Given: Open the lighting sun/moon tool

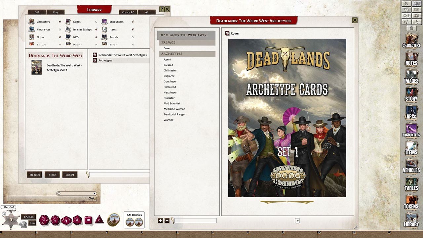Looking at the screenshot, I should coord(406,16).
